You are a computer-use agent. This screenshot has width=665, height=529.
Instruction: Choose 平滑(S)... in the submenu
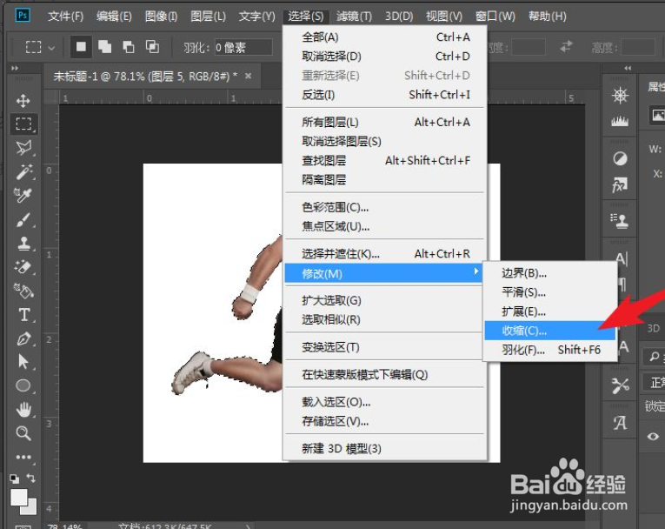pyautogui.click(x=550, y=292)
